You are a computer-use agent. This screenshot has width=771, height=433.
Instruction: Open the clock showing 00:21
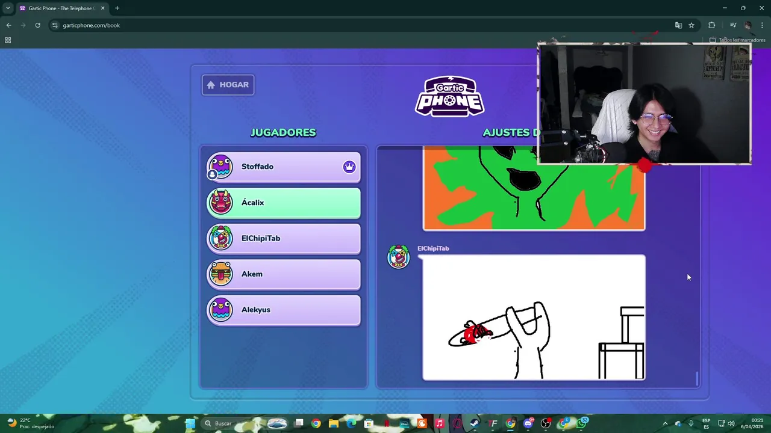tap(752, 423)
